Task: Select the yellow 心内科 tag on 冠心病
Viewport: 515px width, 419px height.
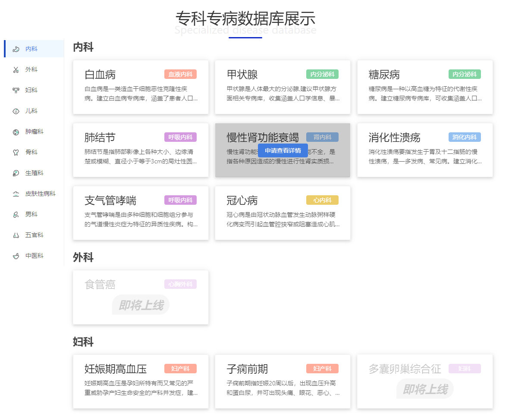Action: [x=322, y=200]
